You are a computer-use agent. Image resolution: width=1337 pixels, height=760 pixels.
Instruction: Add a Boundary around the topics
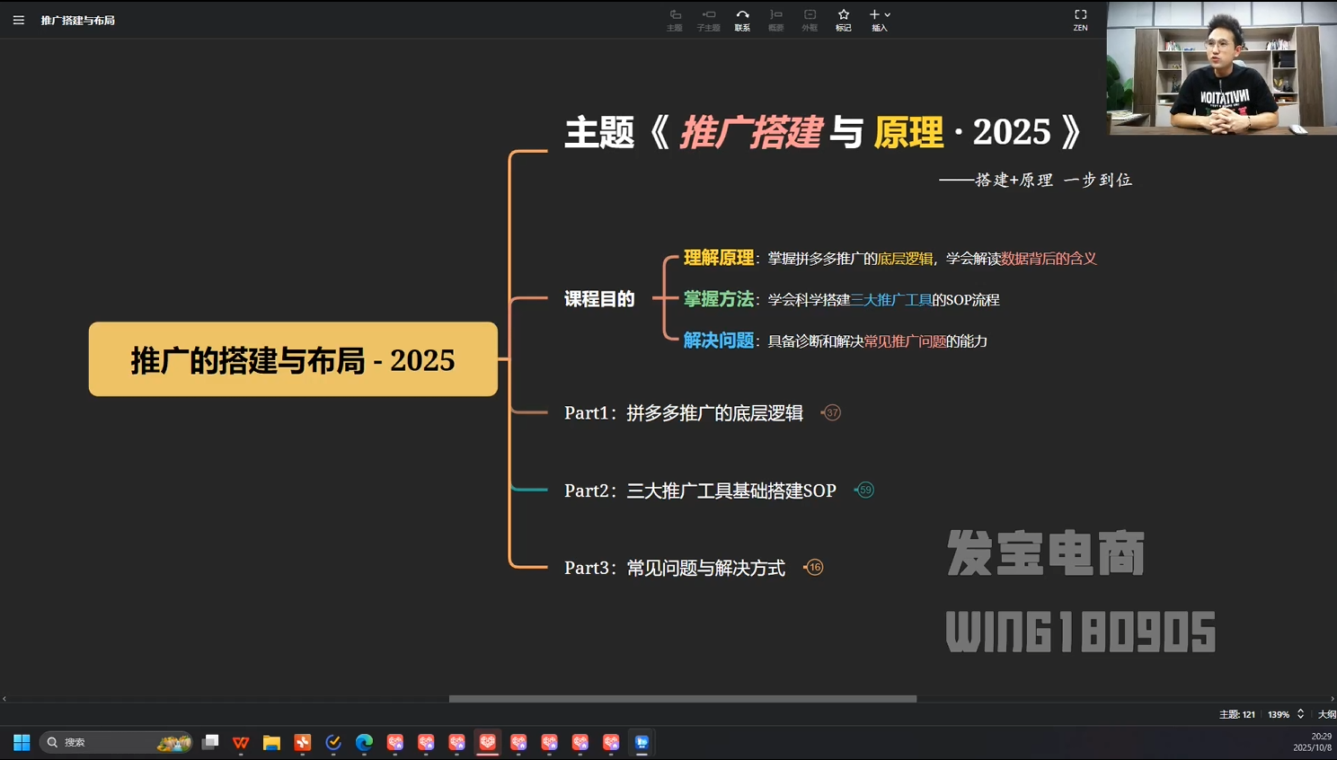[x=810, y=20]
